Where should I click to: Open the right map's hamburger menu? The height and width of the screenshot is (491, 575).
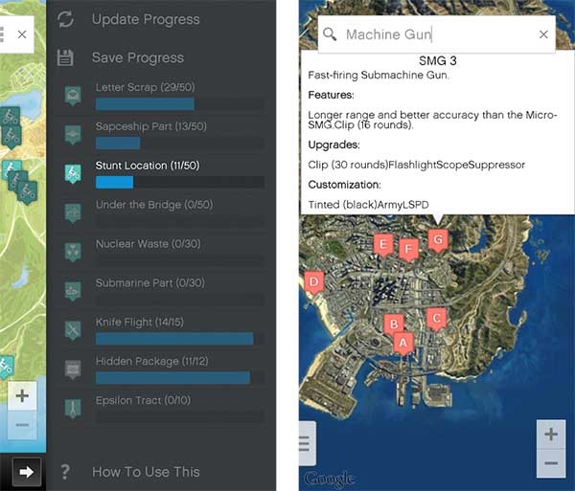(306, 444)
